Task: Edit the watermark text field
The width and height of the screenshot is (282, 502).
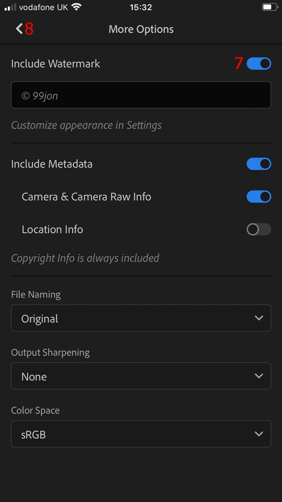Action: pyautogui.click(x=141, y=95)
